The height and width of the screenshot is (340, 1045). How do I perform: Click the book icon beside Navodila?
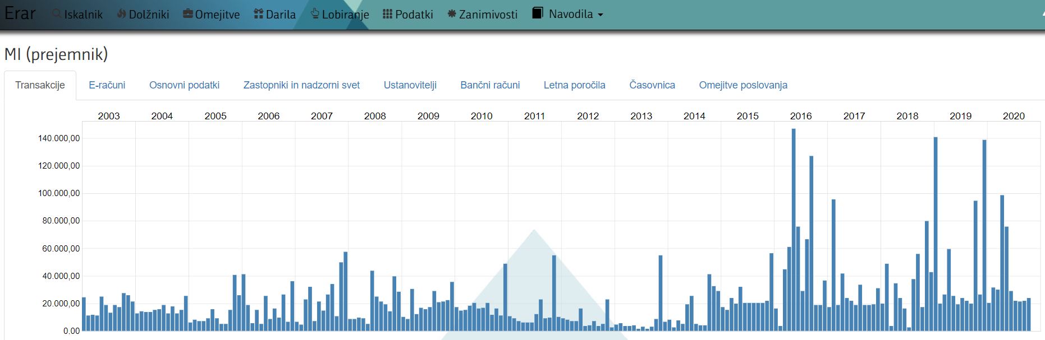(x=538, y=13)
